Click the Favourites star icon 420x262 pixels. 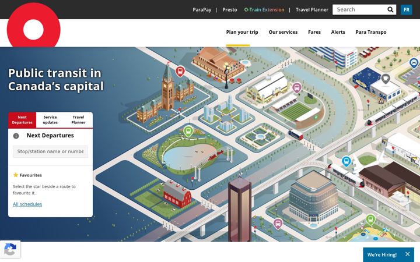(x=16, y=175)
